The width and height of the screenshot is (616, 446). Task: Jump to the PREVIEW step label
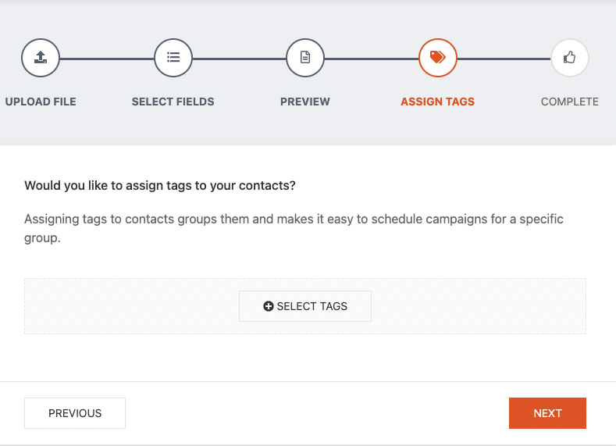pyautogui.click(x=305, y=102)
